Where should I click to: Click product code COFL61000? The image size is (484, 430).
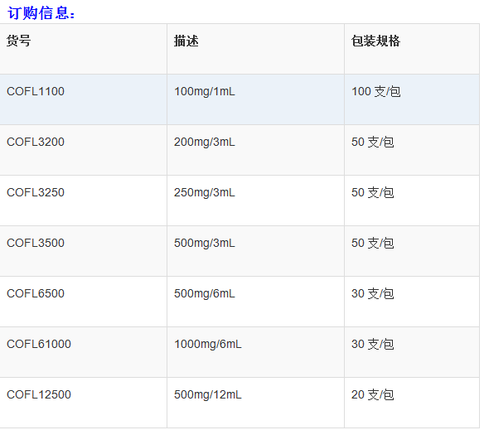coord(39,344)
